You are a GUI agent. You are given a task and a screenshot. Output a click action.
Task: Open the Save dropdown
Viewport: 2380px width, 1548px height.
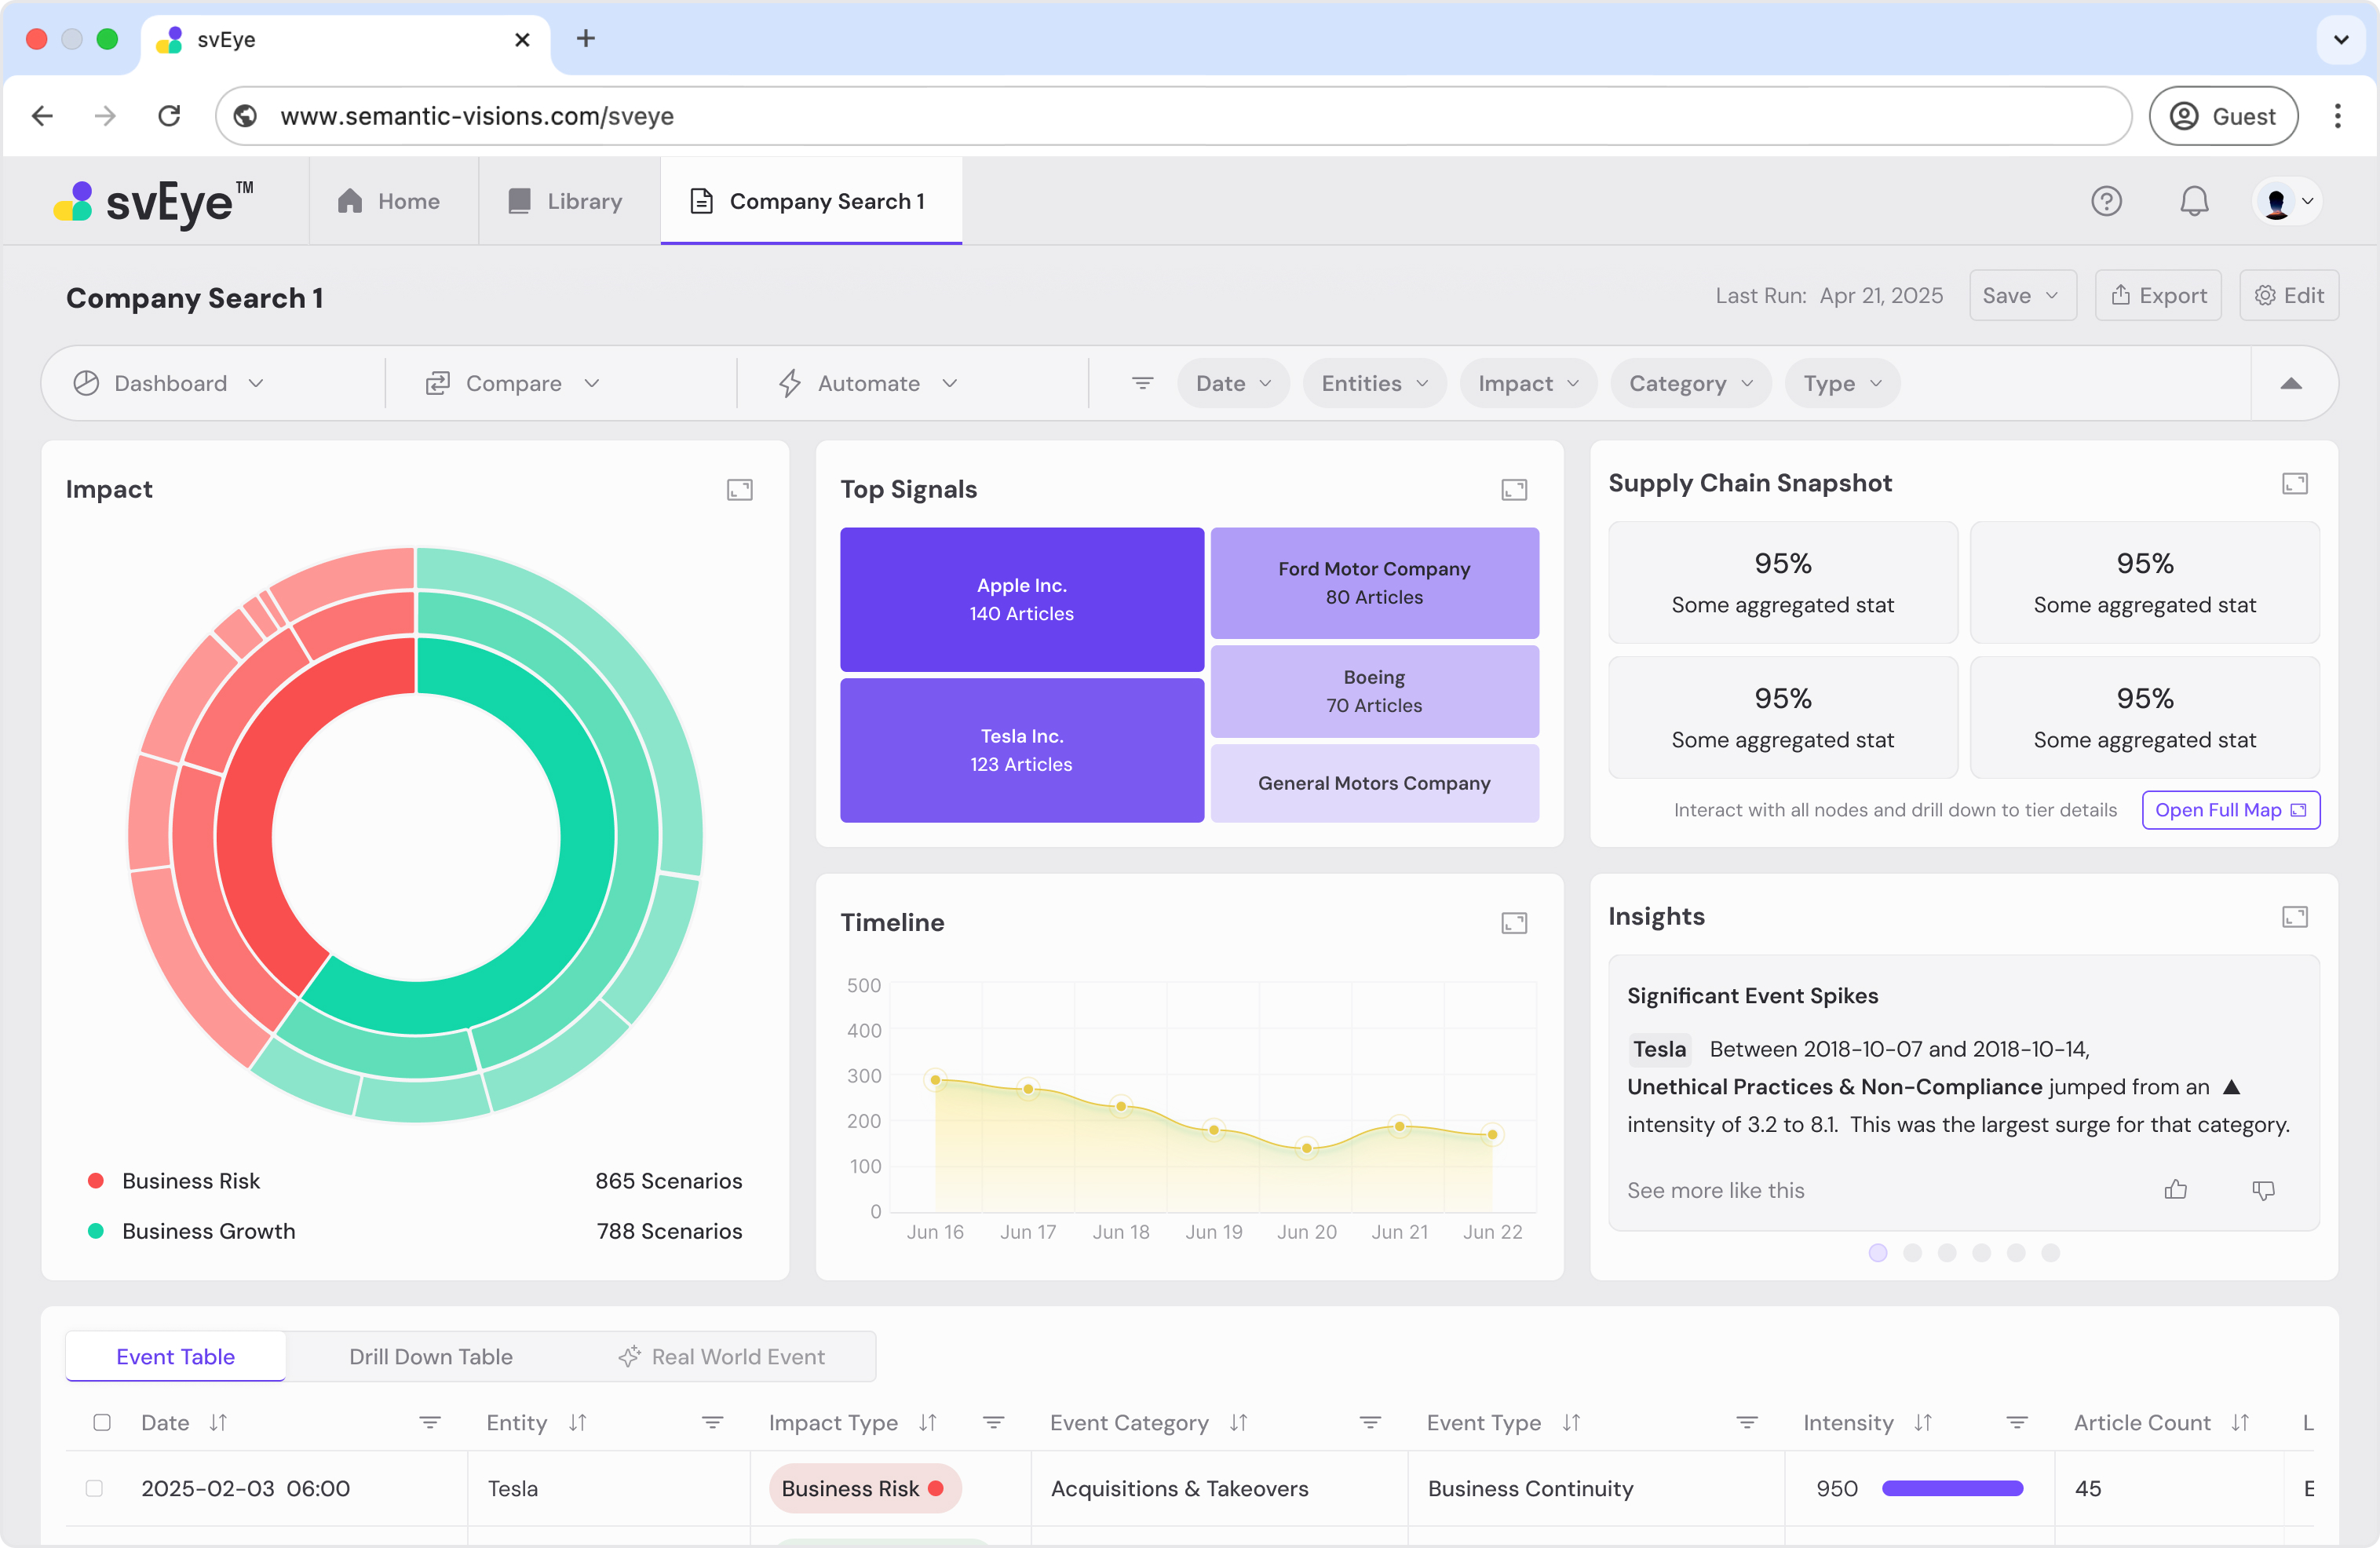pyautogui.click(x=2022, y=295)
